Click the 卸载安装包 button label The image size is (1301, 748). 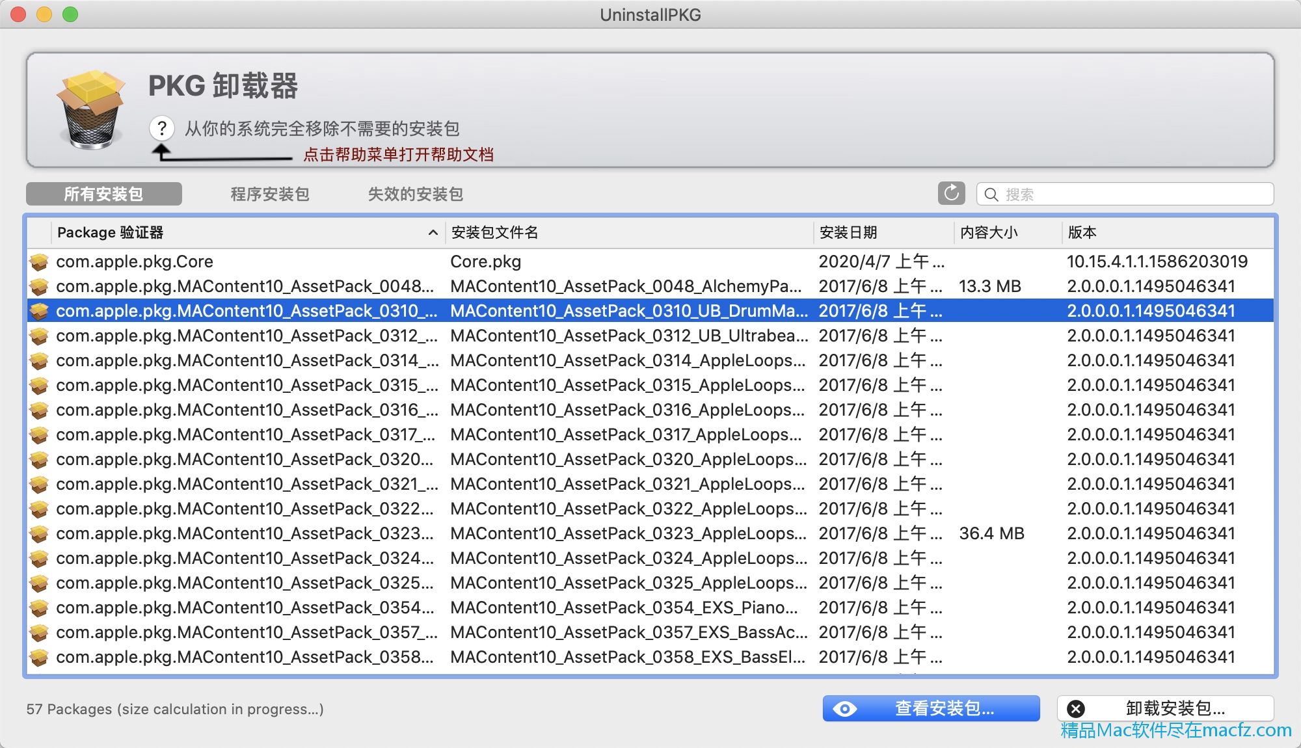click(x=1175, y=708)
